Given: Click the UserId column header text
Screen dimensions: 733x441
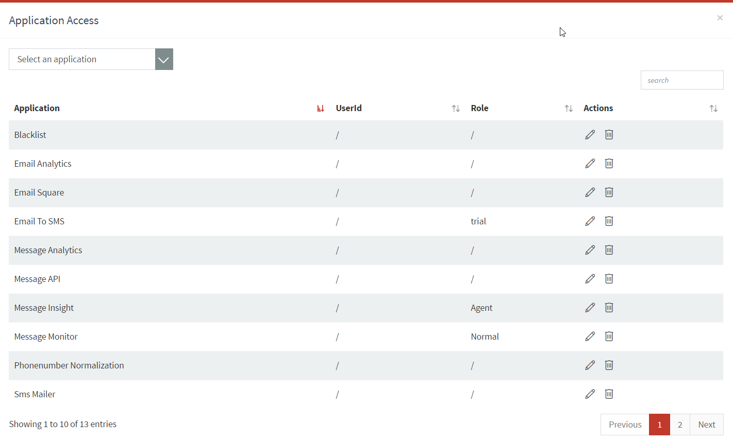Looking at the screenshot, I should [349, 108].
